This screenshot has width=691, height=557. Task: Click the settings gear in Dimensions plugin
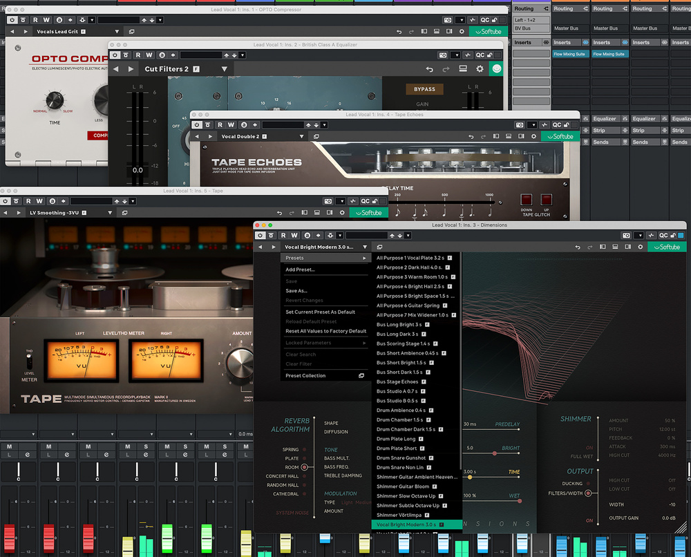[x=640, y=247]
